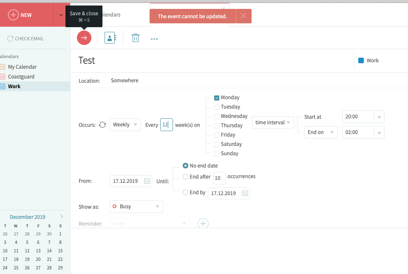Check the Wednesday checkbox
408x274 pixels.
(216, 116)
